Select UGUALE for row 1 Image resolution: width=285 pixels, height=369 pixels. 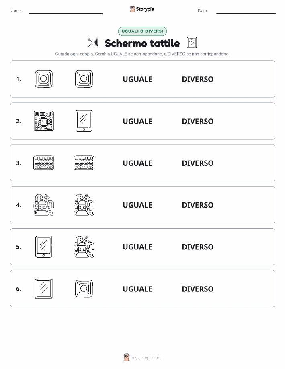tap(137, 79)
